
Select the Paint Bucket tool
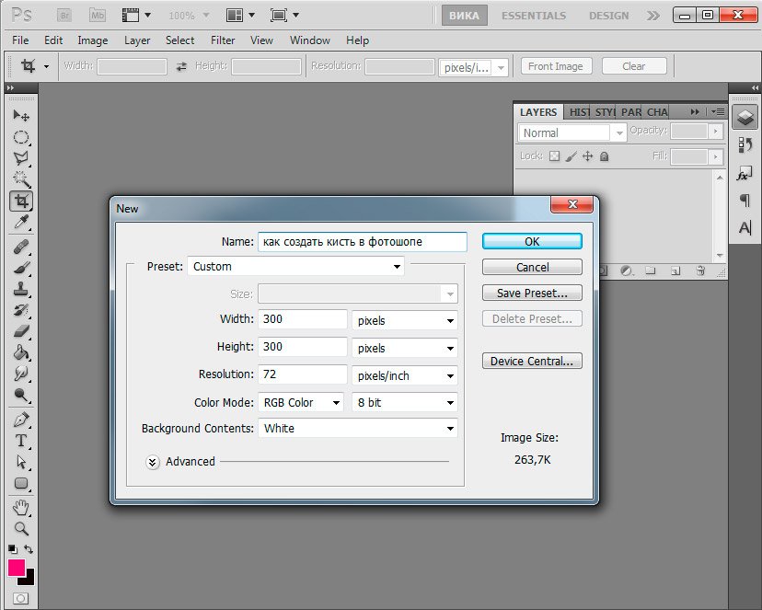[21, 352]
